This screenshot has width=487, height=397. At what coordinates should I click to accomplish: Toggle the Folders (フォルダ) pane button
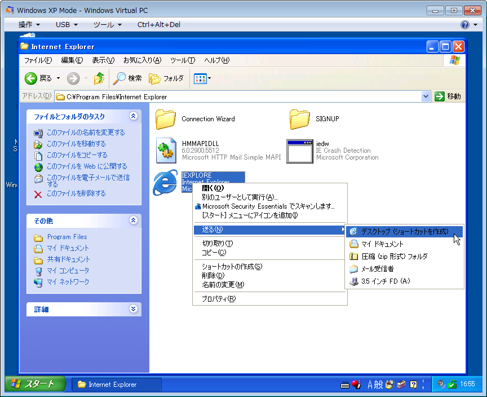pos(166,78)
